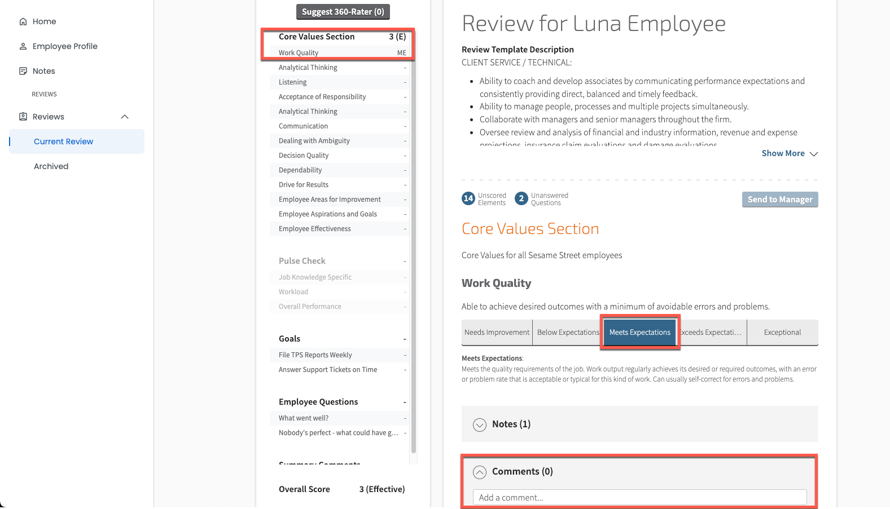Viewport: 890px width, 509px height.
Task: Collapse the Reviews menu chevron
Action: coord(125,117)
